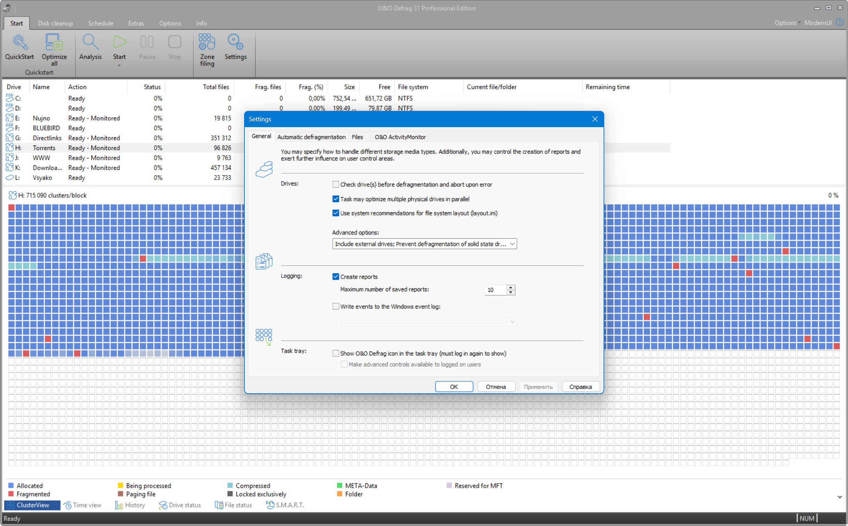Select drive C: icon in list

(x=9, y=98)
